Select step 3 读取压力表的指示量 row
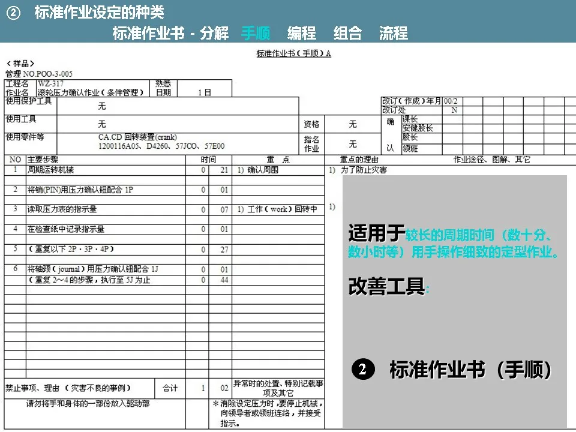576x432 pixels. tap(62, 209)
